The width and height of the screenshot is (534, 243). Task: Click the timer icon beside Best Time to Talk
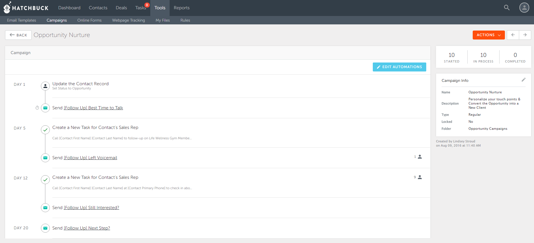[37, 108]
